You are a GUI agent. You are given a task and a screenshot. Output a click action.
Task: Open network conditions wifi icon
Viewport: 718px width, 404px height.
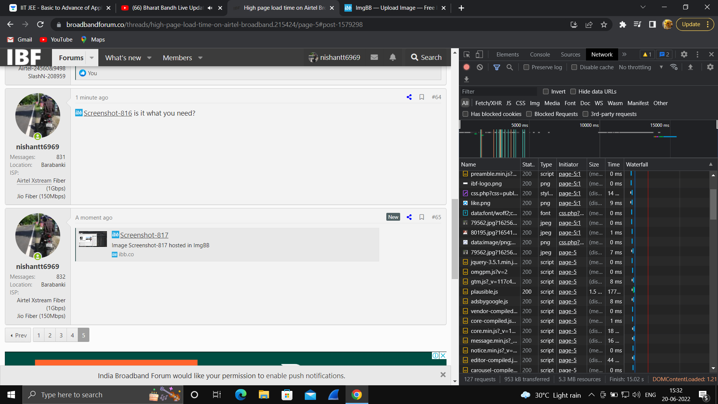(674, 67)
